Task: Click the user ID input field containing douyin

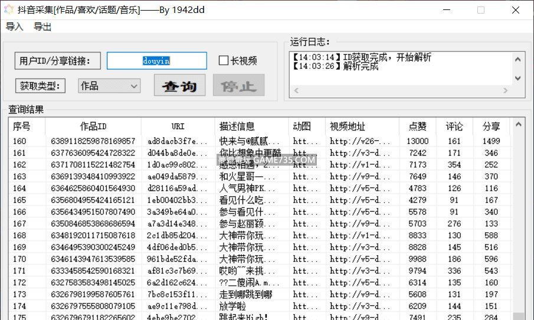Action: point(156,61)
